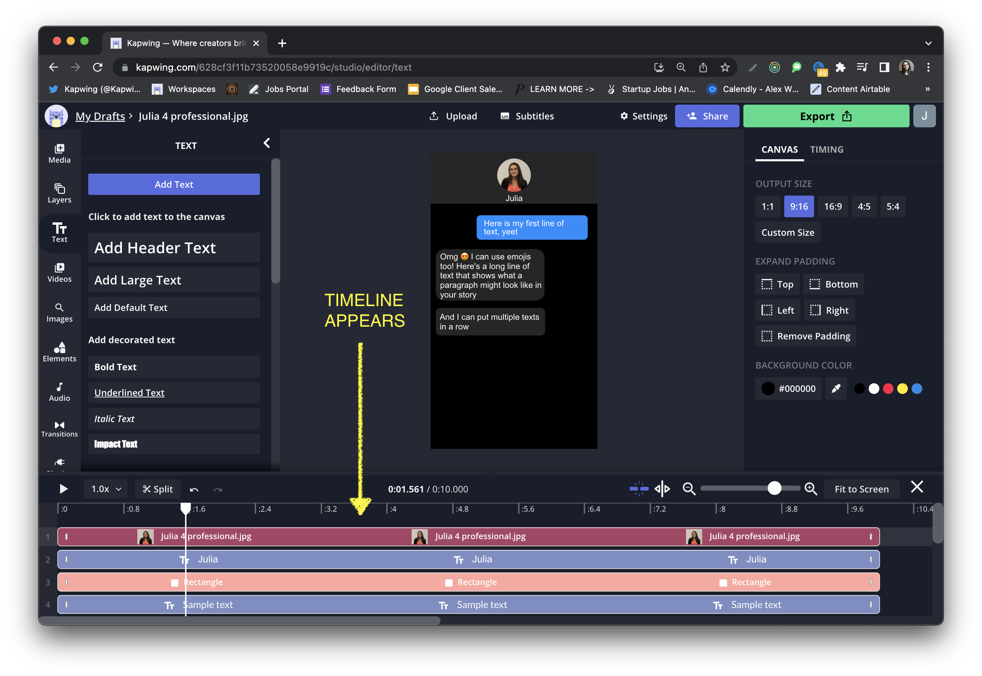Click the Add Text button

tap(174, 184)
